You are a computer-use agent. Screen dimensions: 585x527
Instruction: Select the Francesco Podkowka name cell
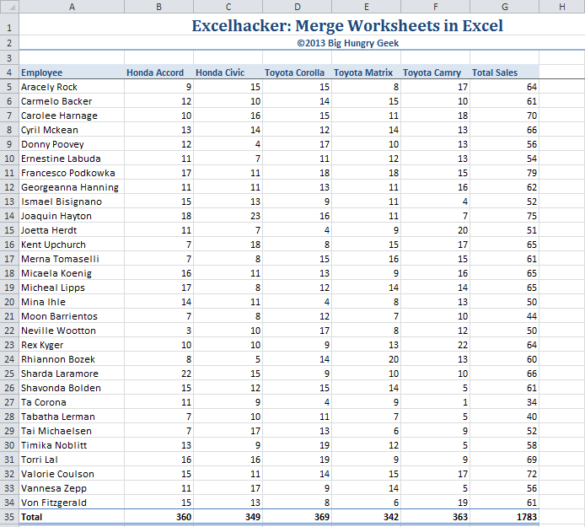71,173
